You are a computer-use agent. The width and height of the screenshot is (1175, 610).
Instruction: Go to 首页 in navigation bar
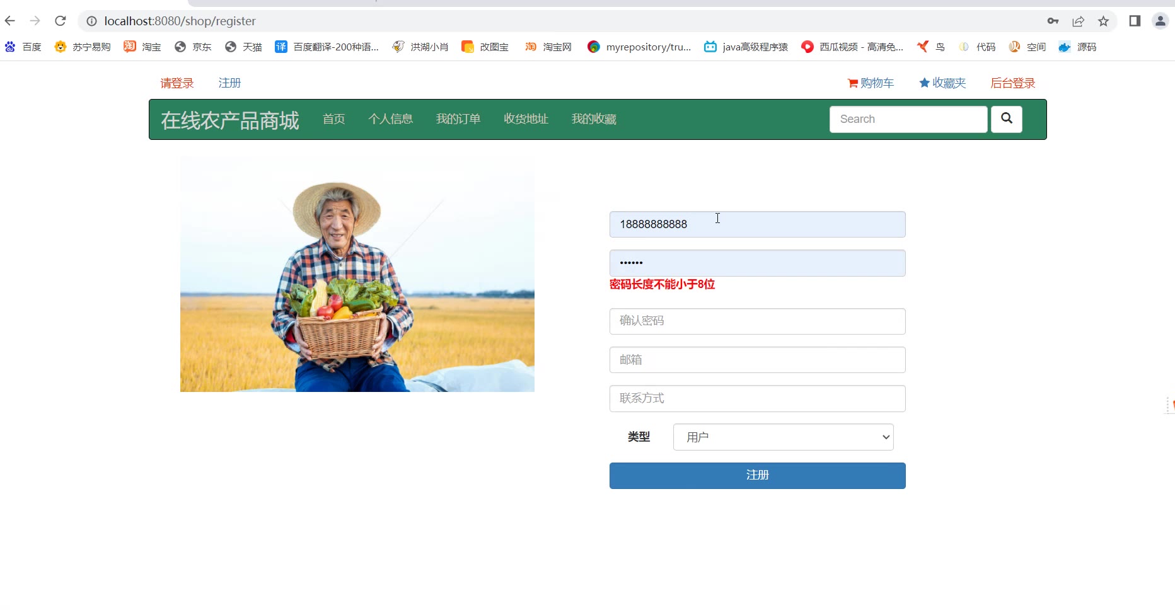tap(334, 119)
